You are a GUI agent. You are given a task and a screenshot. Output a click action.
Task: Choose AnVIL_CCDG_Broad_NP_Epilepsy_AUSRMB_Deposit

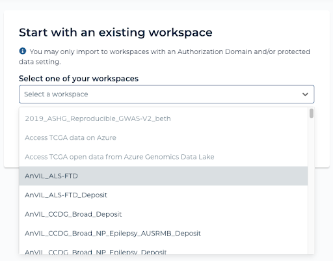click(x=163, y=233)
